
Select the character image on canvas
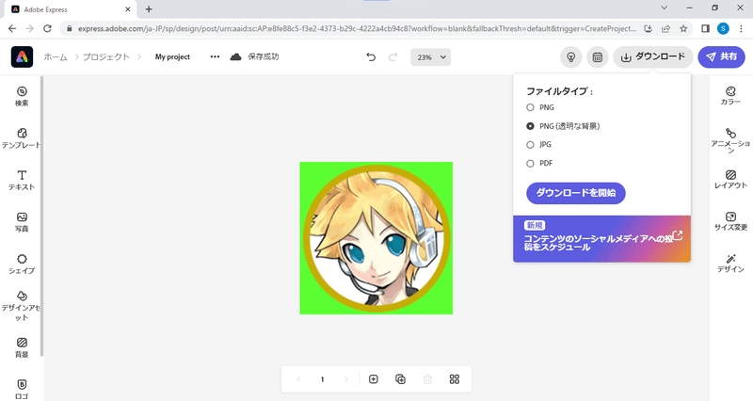[x=376, y=239]
